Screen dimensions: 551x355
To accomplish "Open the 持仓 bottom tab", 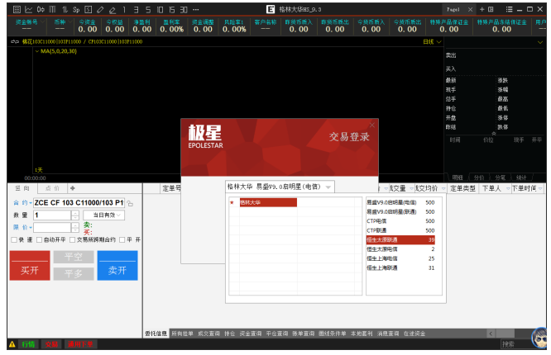I will pyautogui.click(x=229, y=334).
